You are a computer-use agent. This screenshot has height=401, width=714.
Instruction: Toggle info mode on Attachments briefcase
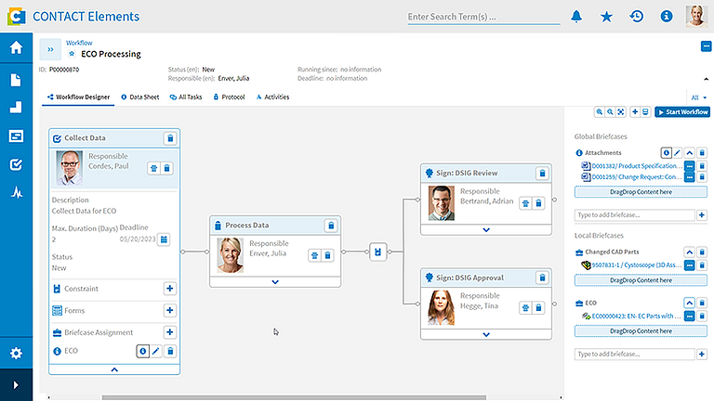667,153
